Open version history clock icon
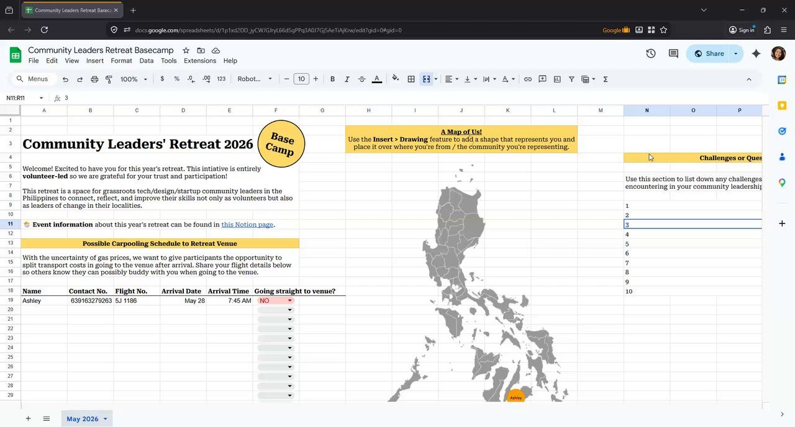 coord(650,54)
